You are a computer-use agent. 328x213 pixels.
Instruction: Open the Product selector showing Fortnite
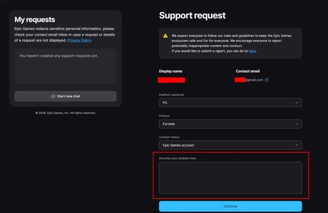pyautogui.click(x=230, y=124)
